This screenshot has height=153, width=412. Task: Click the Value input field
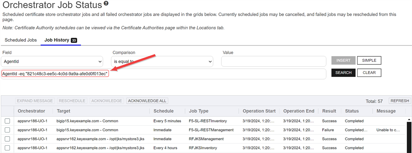(x=273, y=61)
